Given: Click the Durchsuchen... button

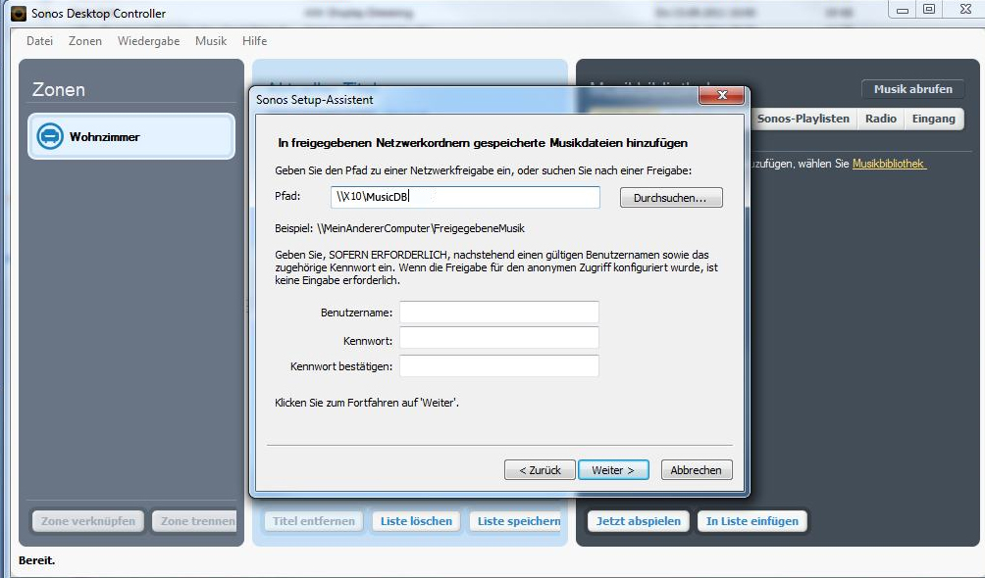Looking at the screenshot, I should click(x=671, y=198).
